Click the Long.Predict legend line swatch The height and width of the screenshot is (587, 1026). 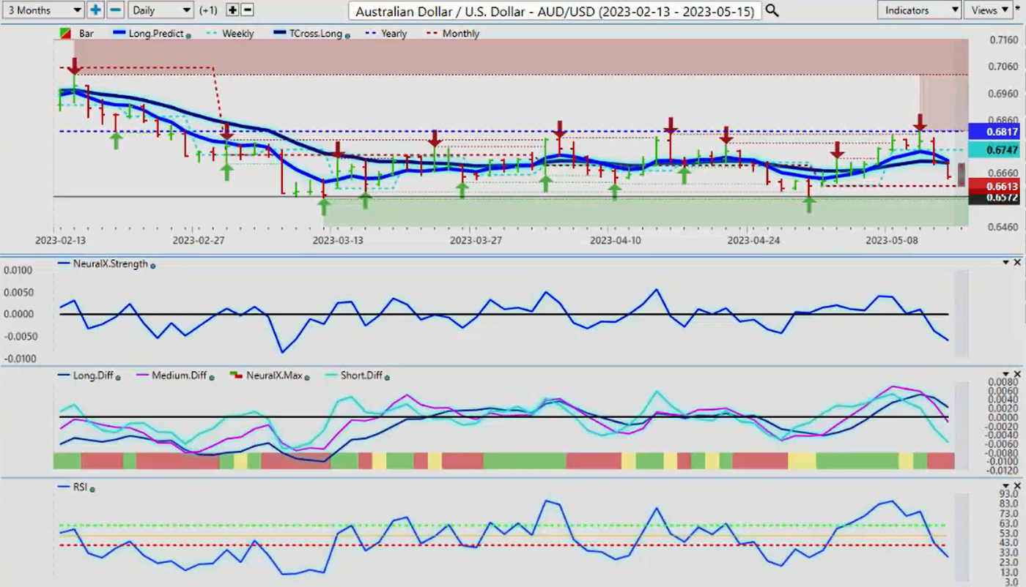120,34
